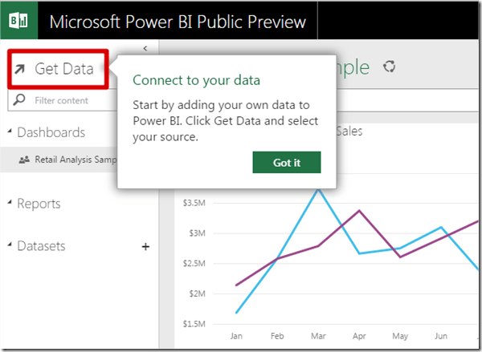Select the Reports heading in navigation
482x352 pixels.
tap(39, 204)
